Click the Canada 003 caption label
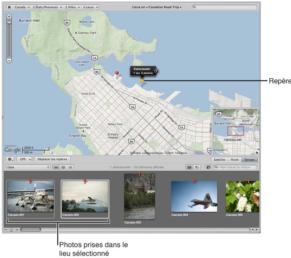 coord(133,222)
